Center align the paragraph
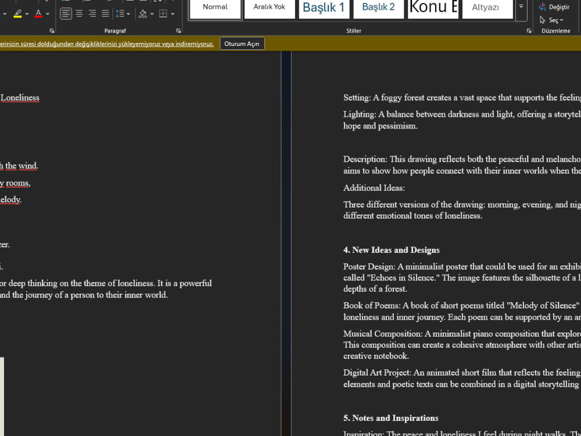 tap(79, 14)
